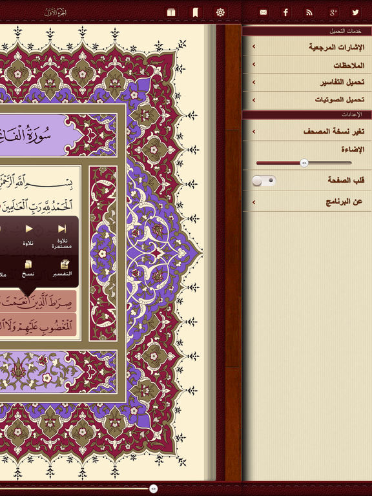Screen dimensions: 372x496
Task: Click the brightness slider track right side
Action: [x=330, y=163]
